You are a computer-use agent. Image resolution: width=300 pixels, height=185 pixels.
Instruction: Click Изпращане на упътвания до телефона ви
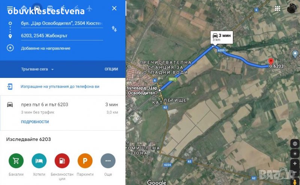tap(60, 87)
